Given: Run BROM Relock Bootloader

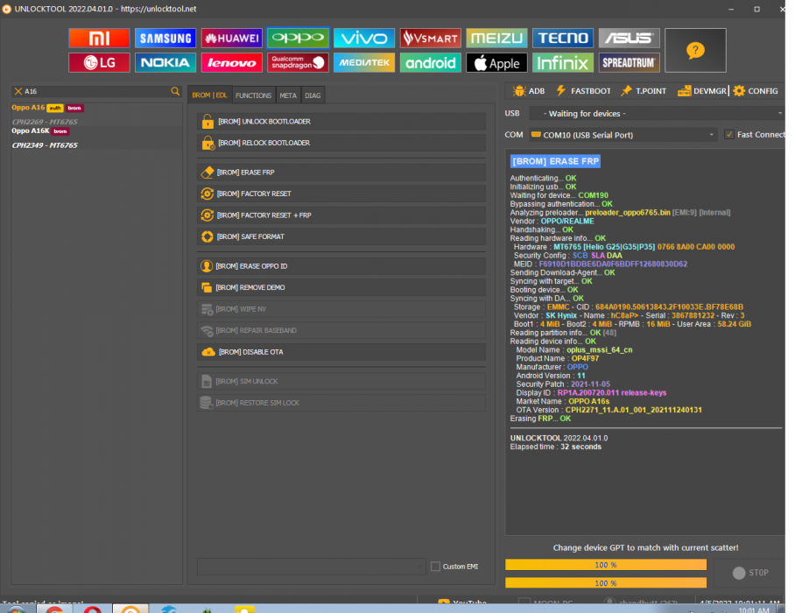Looking at the screenshot, I should 341,143.
